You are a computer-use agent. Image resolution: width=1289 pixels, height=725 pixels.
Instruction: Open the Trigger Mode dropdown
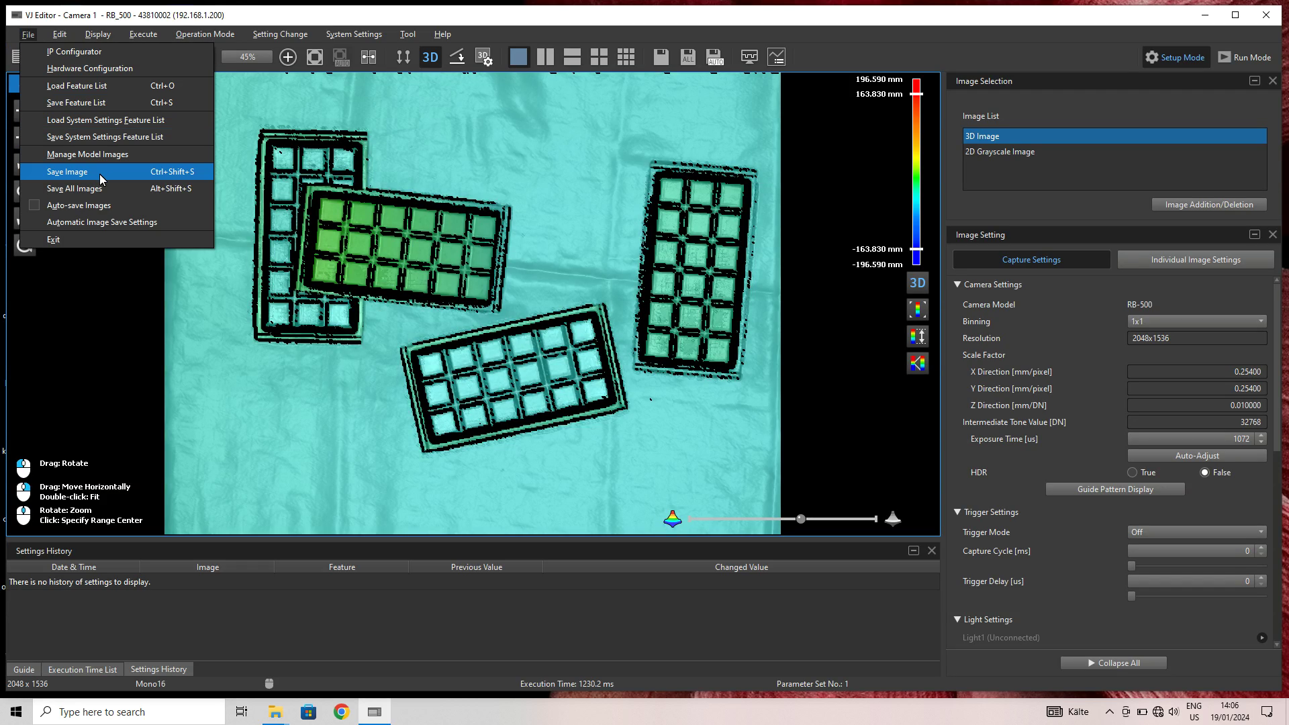pyautogui.click(x=1196, y=532)
